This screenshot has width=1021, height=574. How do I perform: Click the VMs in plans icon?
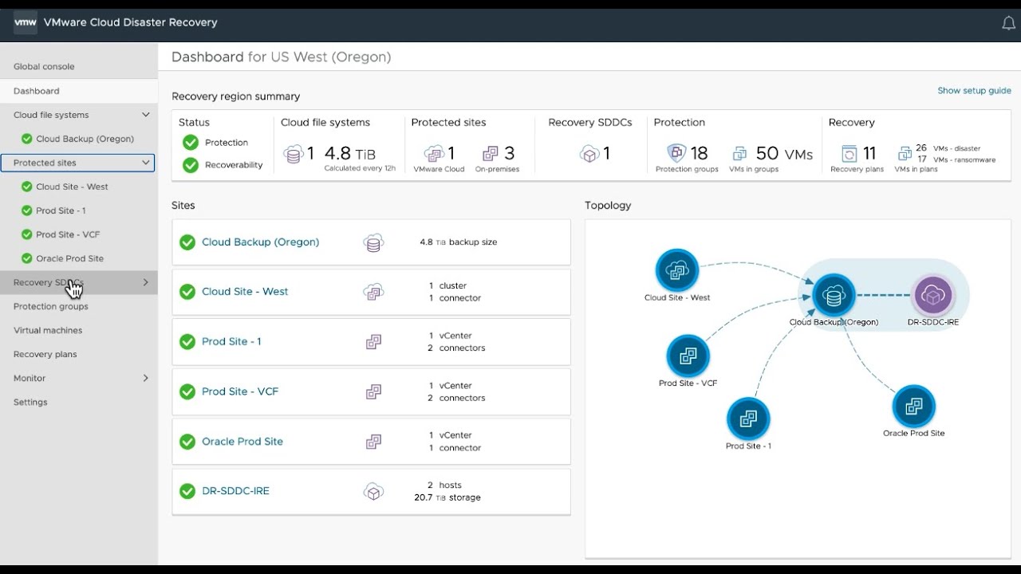pyautogui.click(x=905, y=153)
